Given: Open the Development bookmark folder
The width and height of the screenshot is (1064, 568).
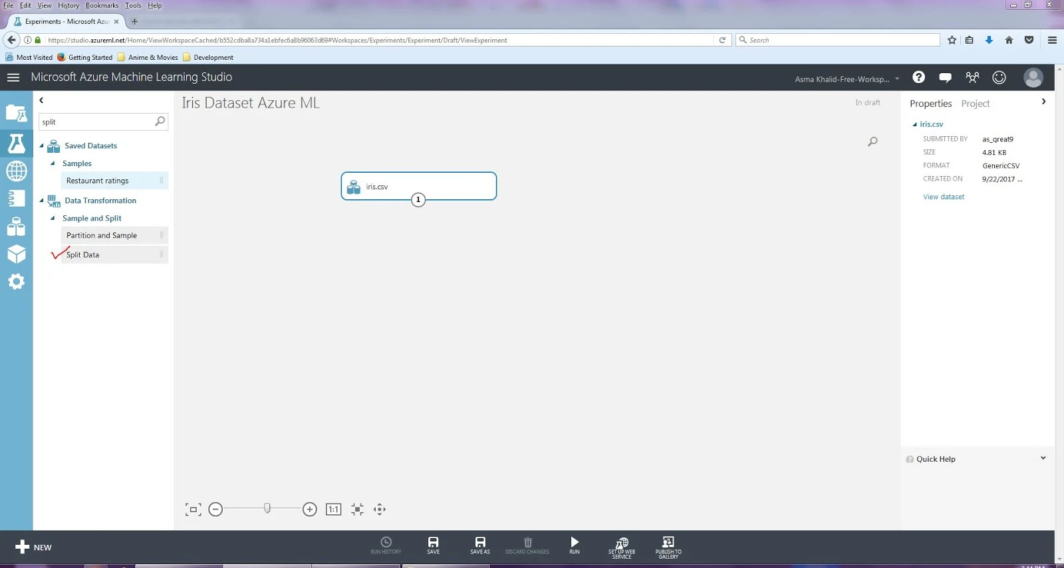Looking at the screenshot, I should pos(208,57).
